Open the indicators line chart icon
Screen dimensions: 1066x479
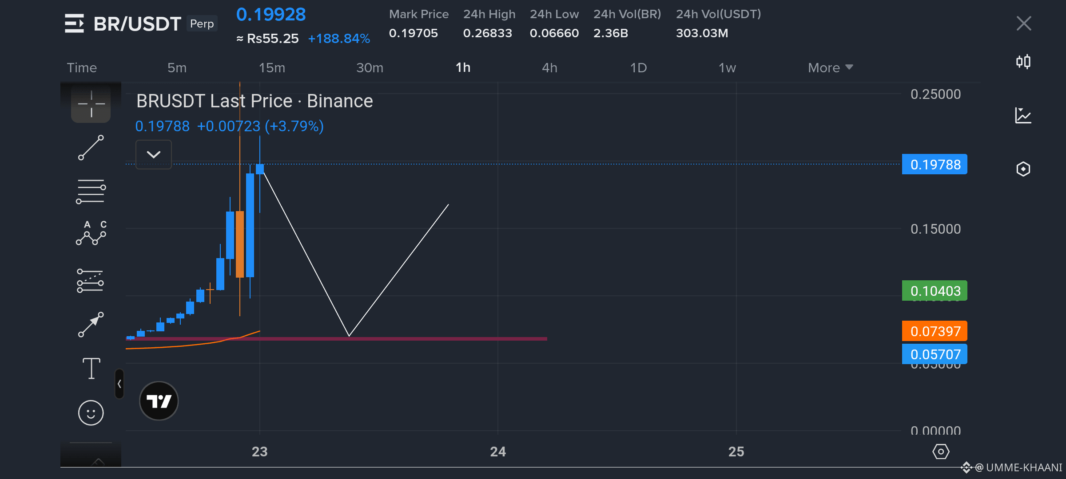(1023, 115)
